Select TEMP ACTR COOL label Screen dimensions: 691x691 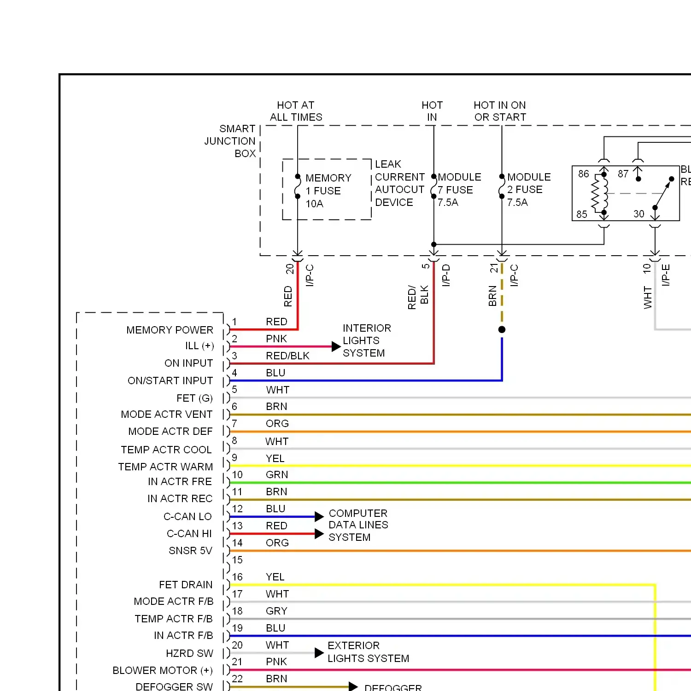166,450
